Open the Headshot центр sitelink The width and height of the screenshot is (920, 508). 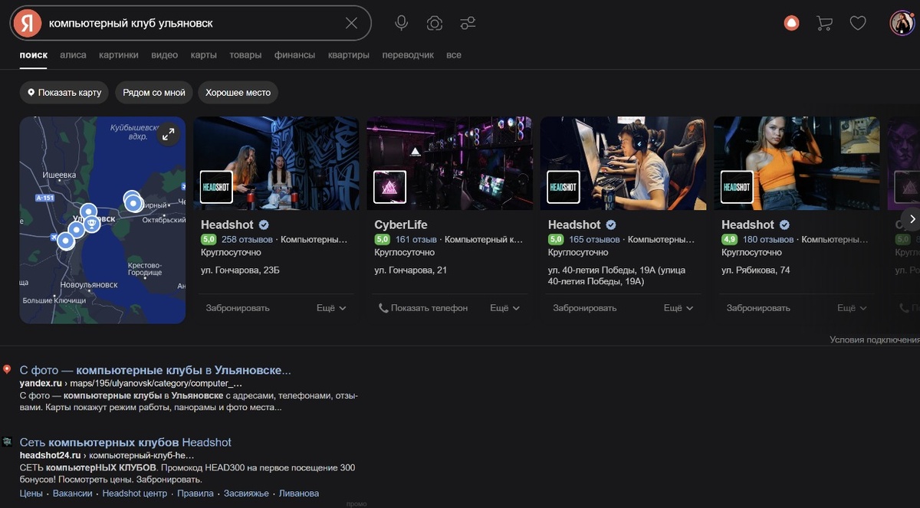pos(135,493)
